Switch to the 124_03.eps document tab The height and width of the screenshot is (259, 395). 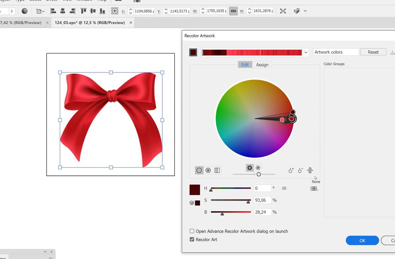(90, 23)
